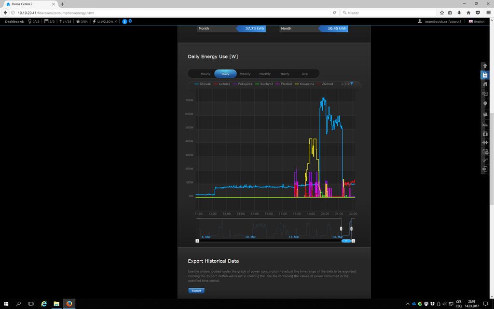This screenshot has width=494, height=309.
Task: Click the taskbar clock showing 22:08
Action: 472,304
